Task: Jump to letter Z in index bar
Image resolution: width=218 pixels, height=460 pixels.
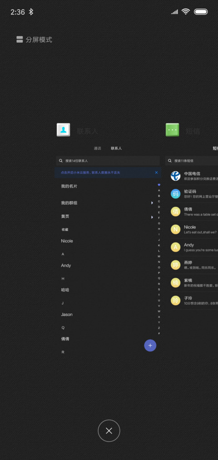Action: click(x=159, y=328)
